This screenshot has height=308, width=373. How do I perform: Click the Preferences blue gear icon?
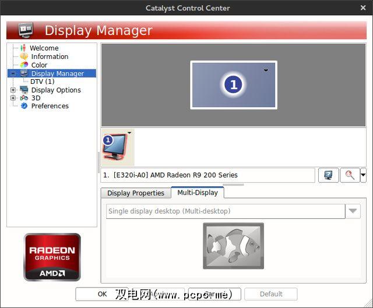click(24, 106)
